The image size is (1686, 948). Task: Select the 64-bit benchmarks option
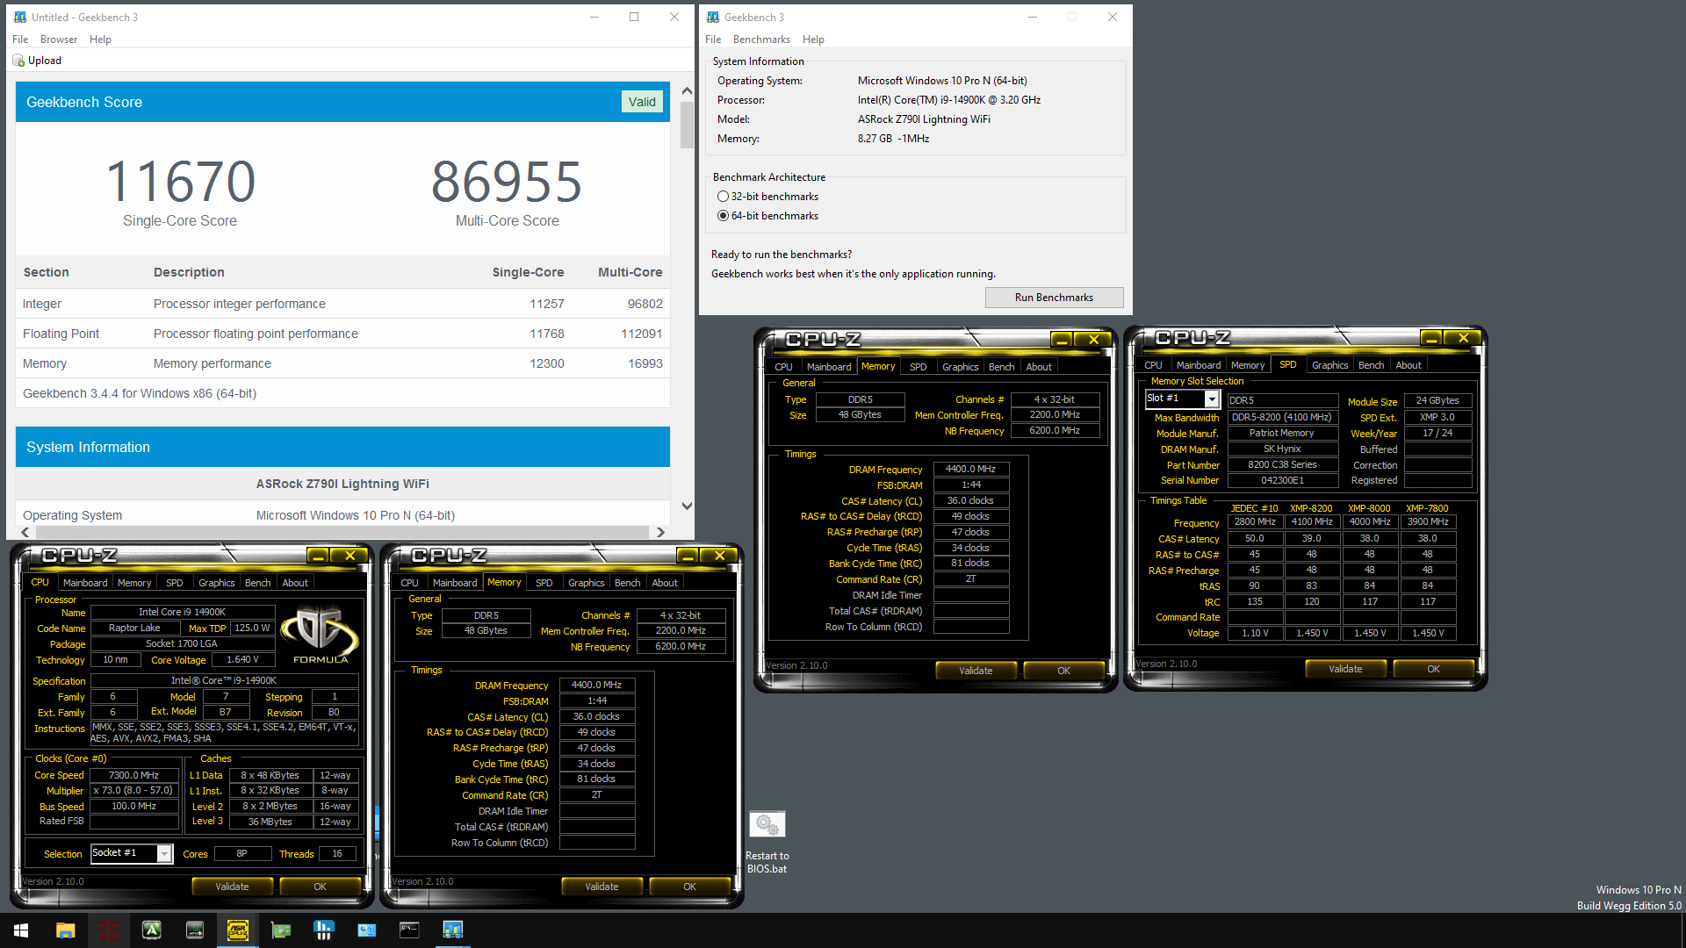tap(767, 216)
